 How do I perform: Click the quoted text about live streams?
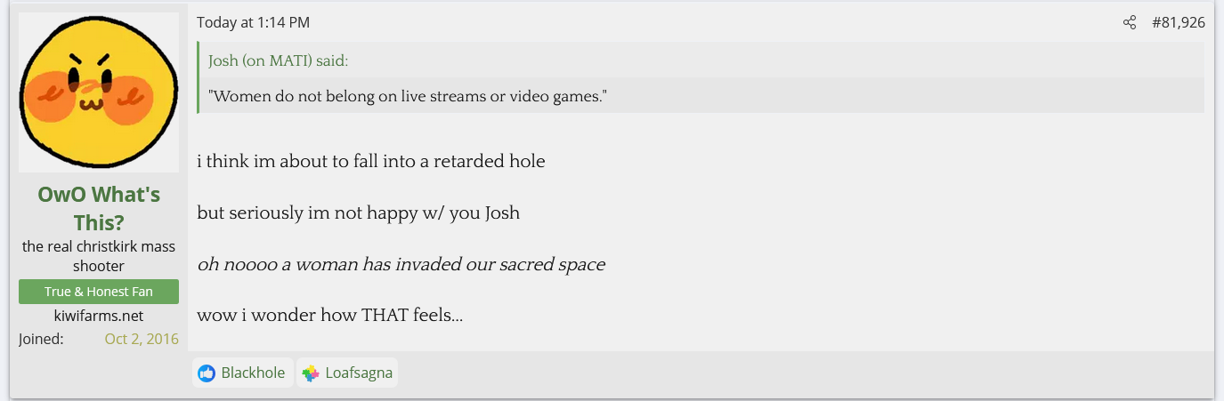click(x=407, y=96)
